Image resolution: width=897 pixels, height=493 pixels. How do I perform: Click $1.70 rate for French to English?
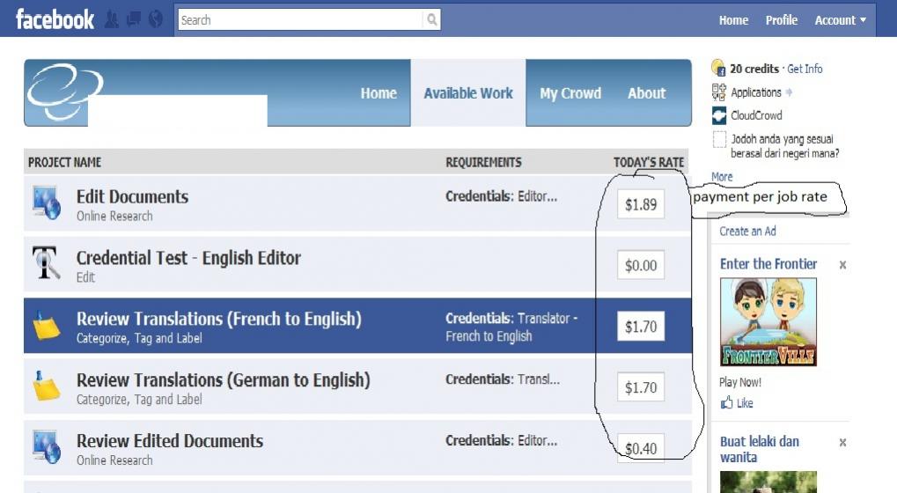tap(641, 327)
